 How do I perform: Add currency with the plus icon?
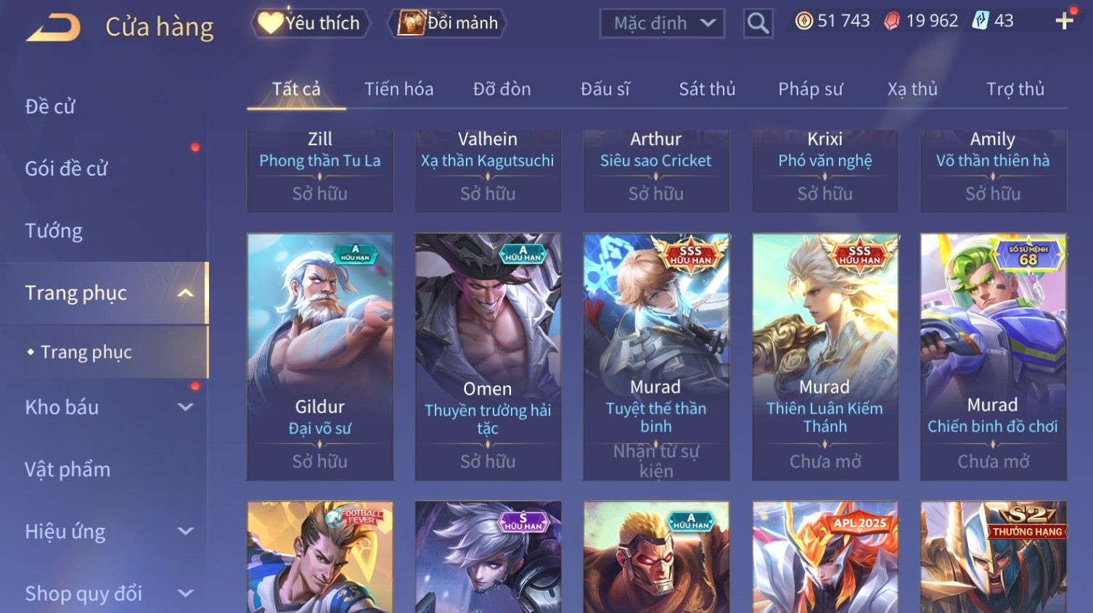coord(1064,21)
